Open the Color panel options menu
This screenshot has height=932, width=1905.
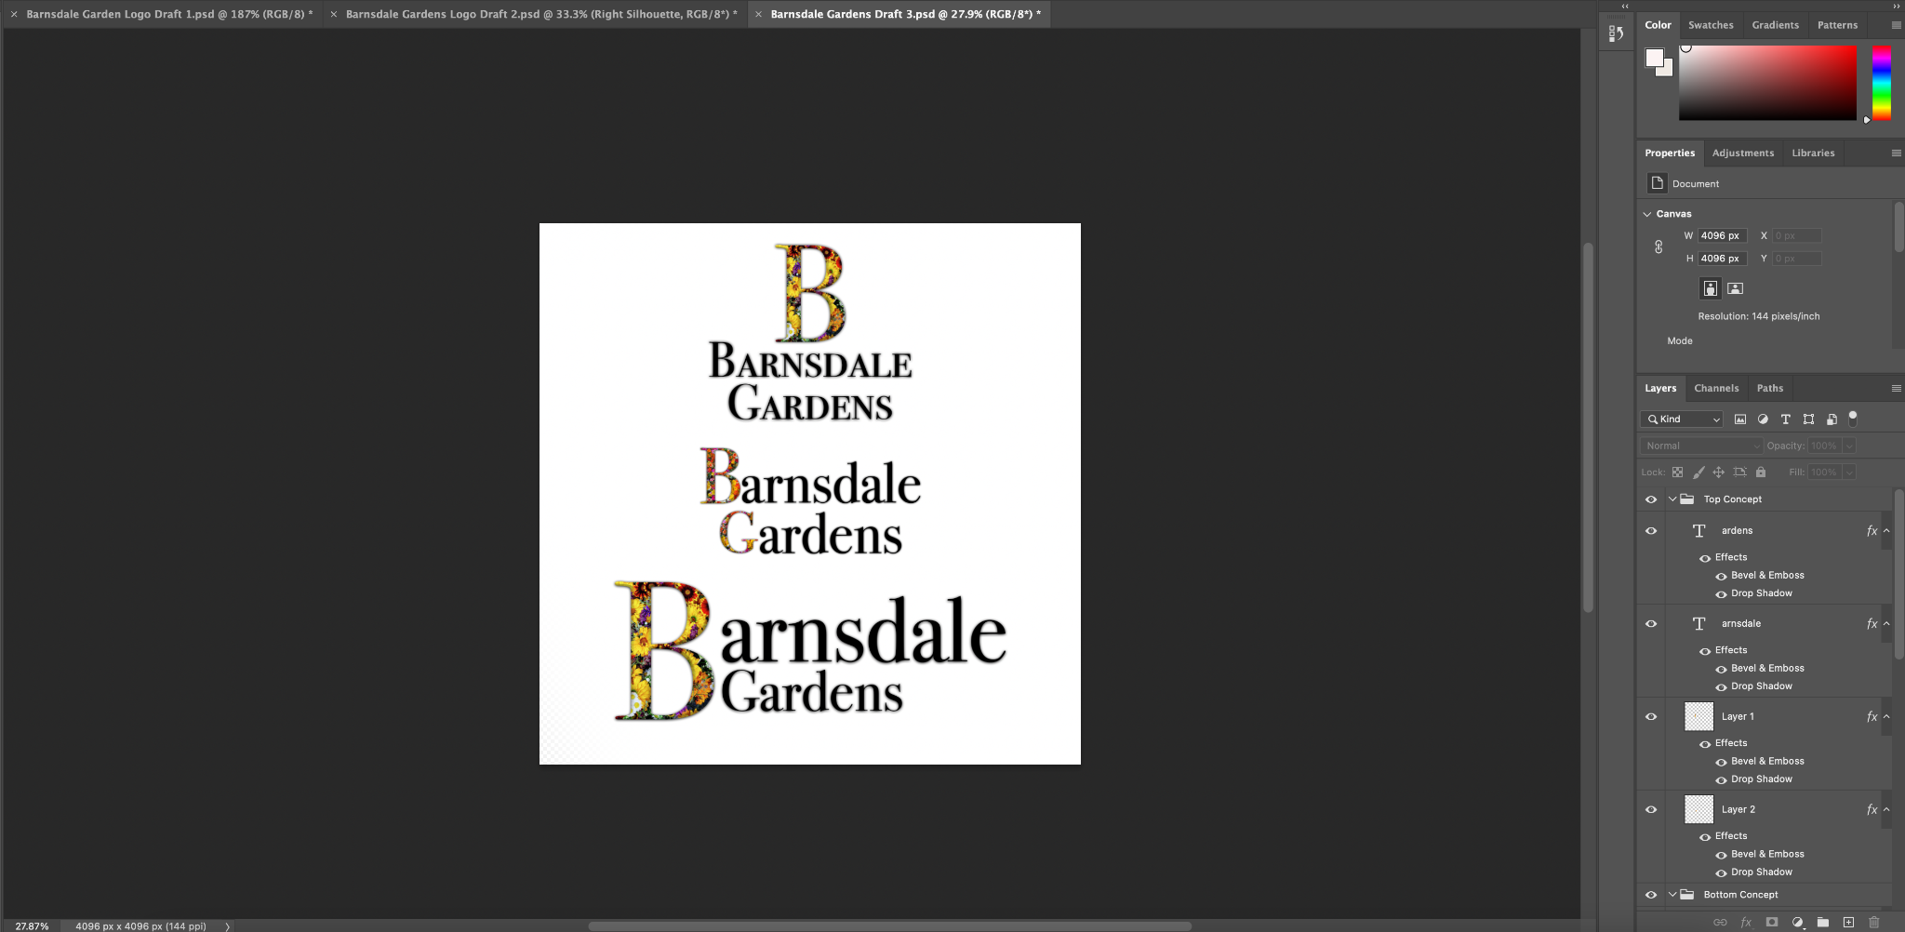(x=1896, y=25)
